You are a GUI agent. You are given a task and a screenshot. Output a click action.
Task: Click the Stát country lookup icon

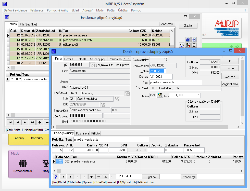(x=117, y=99)
